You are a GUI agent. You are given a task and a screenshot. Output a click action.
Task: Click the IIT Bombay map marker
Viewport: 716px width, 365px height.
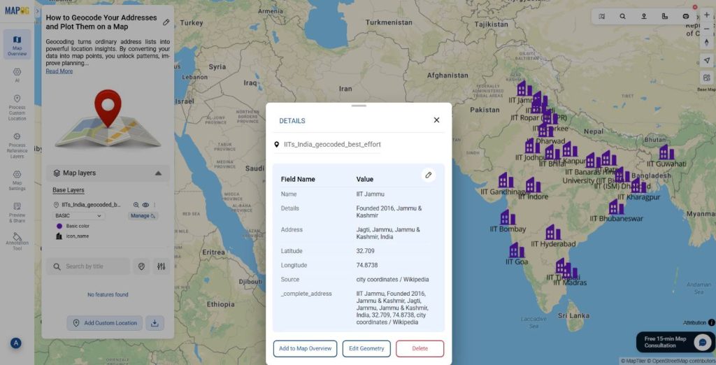(x=508, y=217)
